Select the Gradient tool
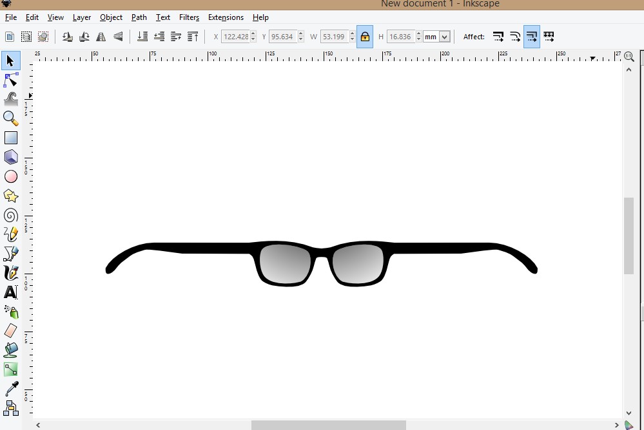This screenshot has height=430, width=644. (10, 369)
